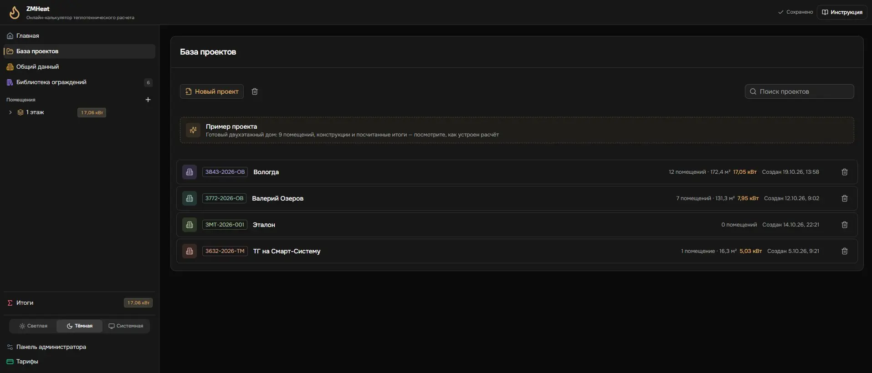Viewport: 872px width, 373px height.
Task: Delete the Вологда project via its trash icon
Action: coord(844,172)
